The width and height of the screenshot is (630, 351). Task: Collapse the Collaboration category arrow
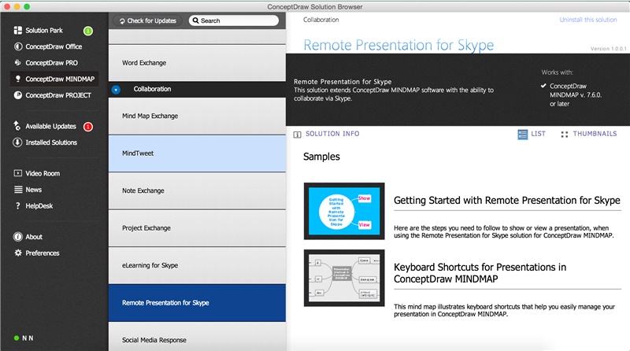tap(116, 90)
